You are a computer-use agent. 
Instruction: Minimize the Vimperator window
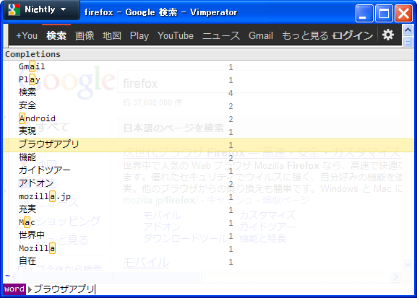coord(364,13)
